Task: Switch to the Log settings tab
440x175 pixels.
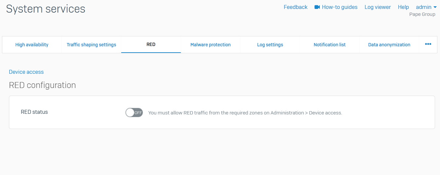Action: click(270, 45)
